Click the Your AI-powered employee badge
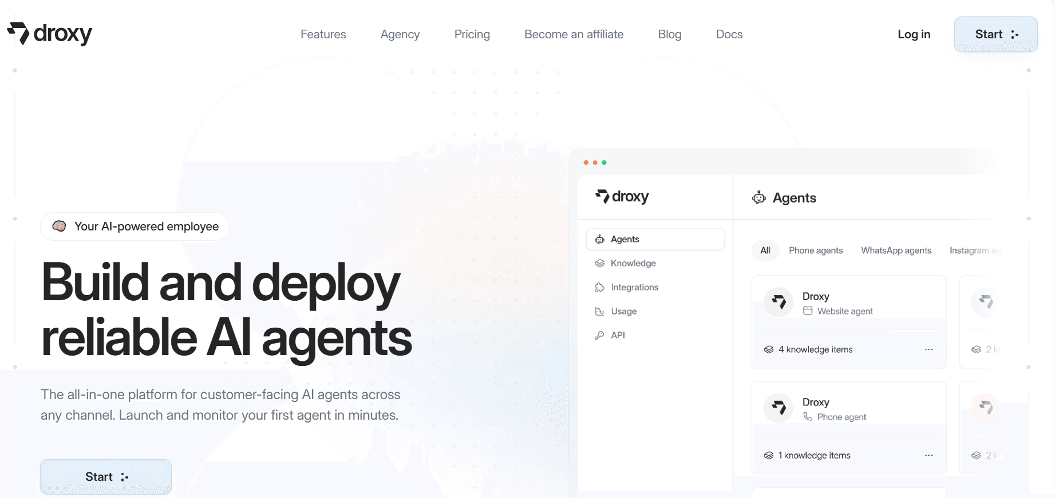Image resolution: width=1055 pixels, height=498 pixels. click(x=135, y=226)
